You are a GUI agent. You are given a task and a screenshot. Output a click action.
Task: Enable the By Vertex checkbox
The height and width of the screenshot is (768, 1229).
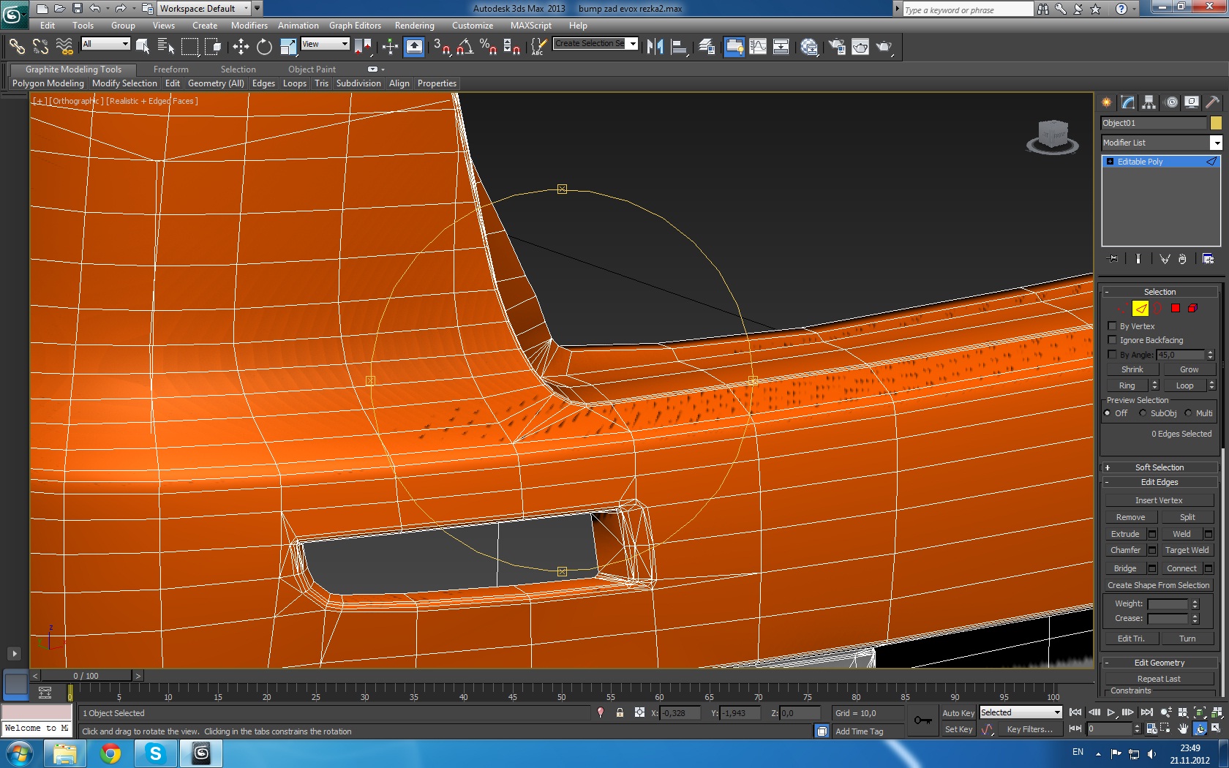[1112, 326]
